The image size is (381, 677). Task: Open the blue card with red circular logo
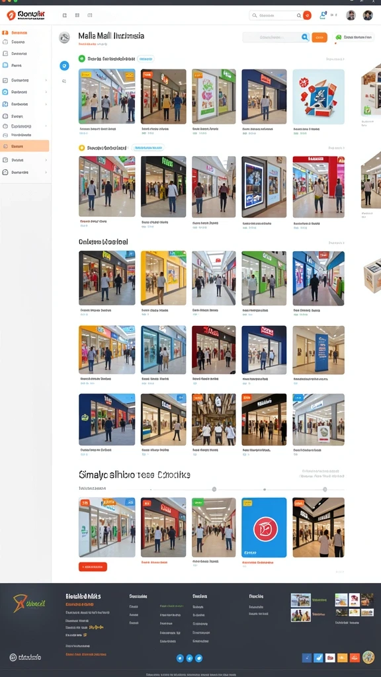[264, 527]
